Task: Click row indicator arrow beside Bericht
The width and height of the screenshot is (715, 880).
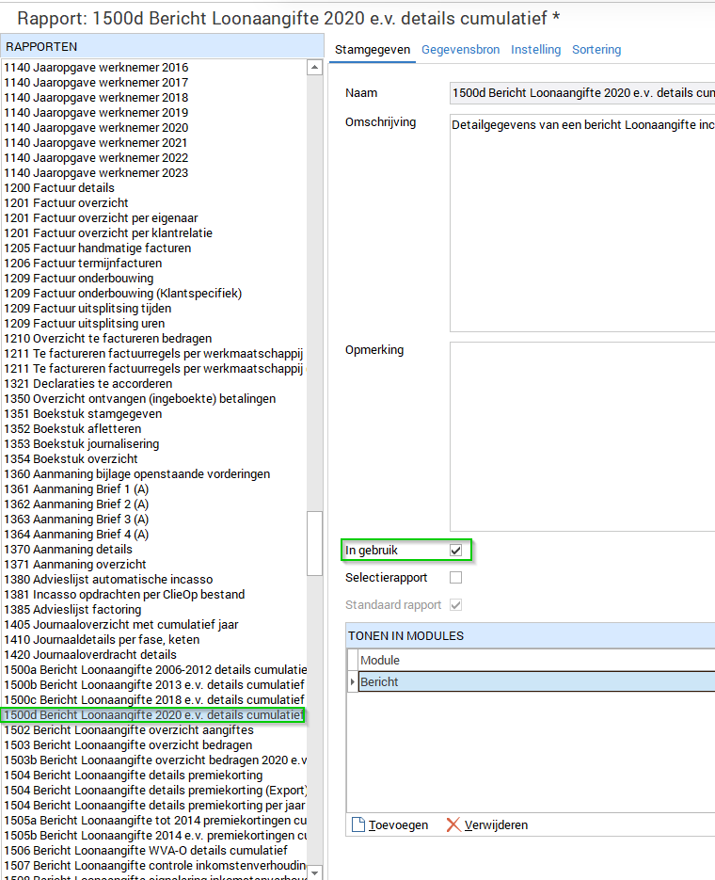Action: point(353,682)
